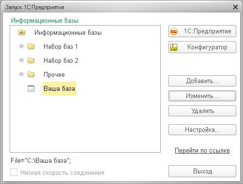The width and height of the screenshot is (243, 184).
Task: Click the 1C logo icon on the Предприятие button
Action: (174, 31)
